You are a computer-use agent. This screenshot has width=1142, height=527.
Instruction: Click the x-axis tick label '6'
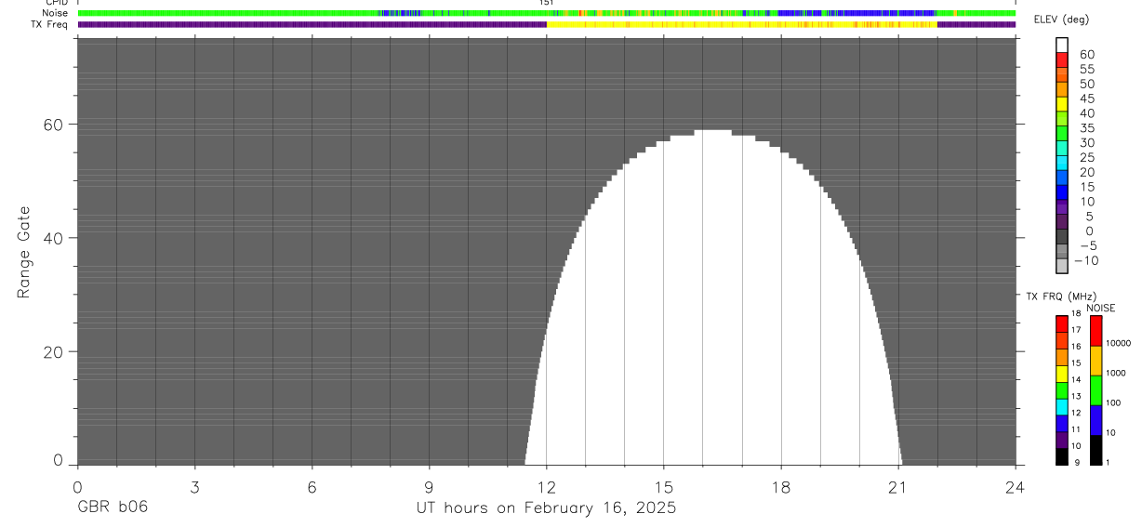312,487
